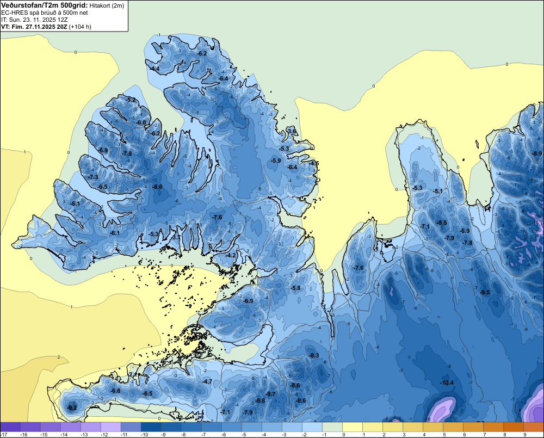Click the -9.5 temperature label
The image size is (544, 438).
click(x=485, y=293)
